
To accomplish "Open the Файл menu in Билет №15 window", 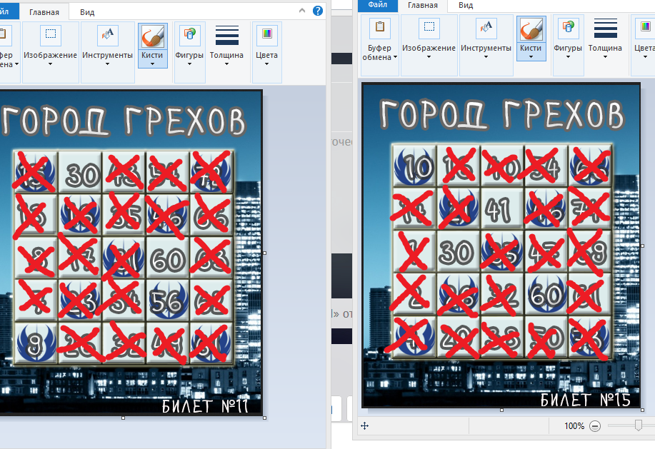I will click(x=377, y=5).
